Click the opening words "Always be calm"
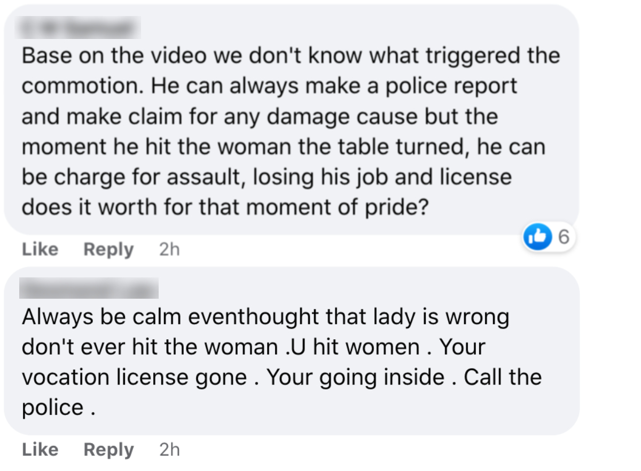The width and height of the screenshot is (641, 471). click(100, 317)
